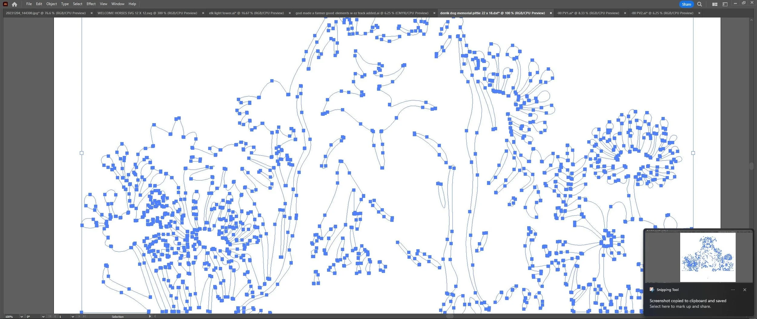Click the horizontal scrollbar left arrow
This screenshot has height=319, width=757.
point(155,316)
